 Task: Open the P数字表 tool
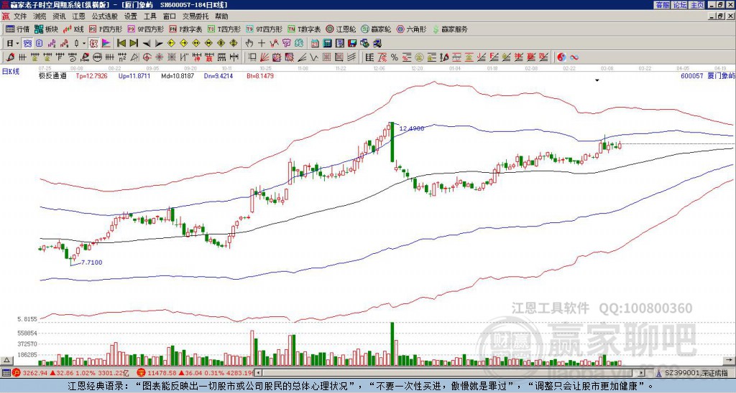[185, 29]
